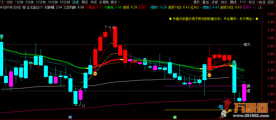This screenshot has height=120, width=276.
Task: Add stock with +自选 button
Action: (x=261, y=2)
